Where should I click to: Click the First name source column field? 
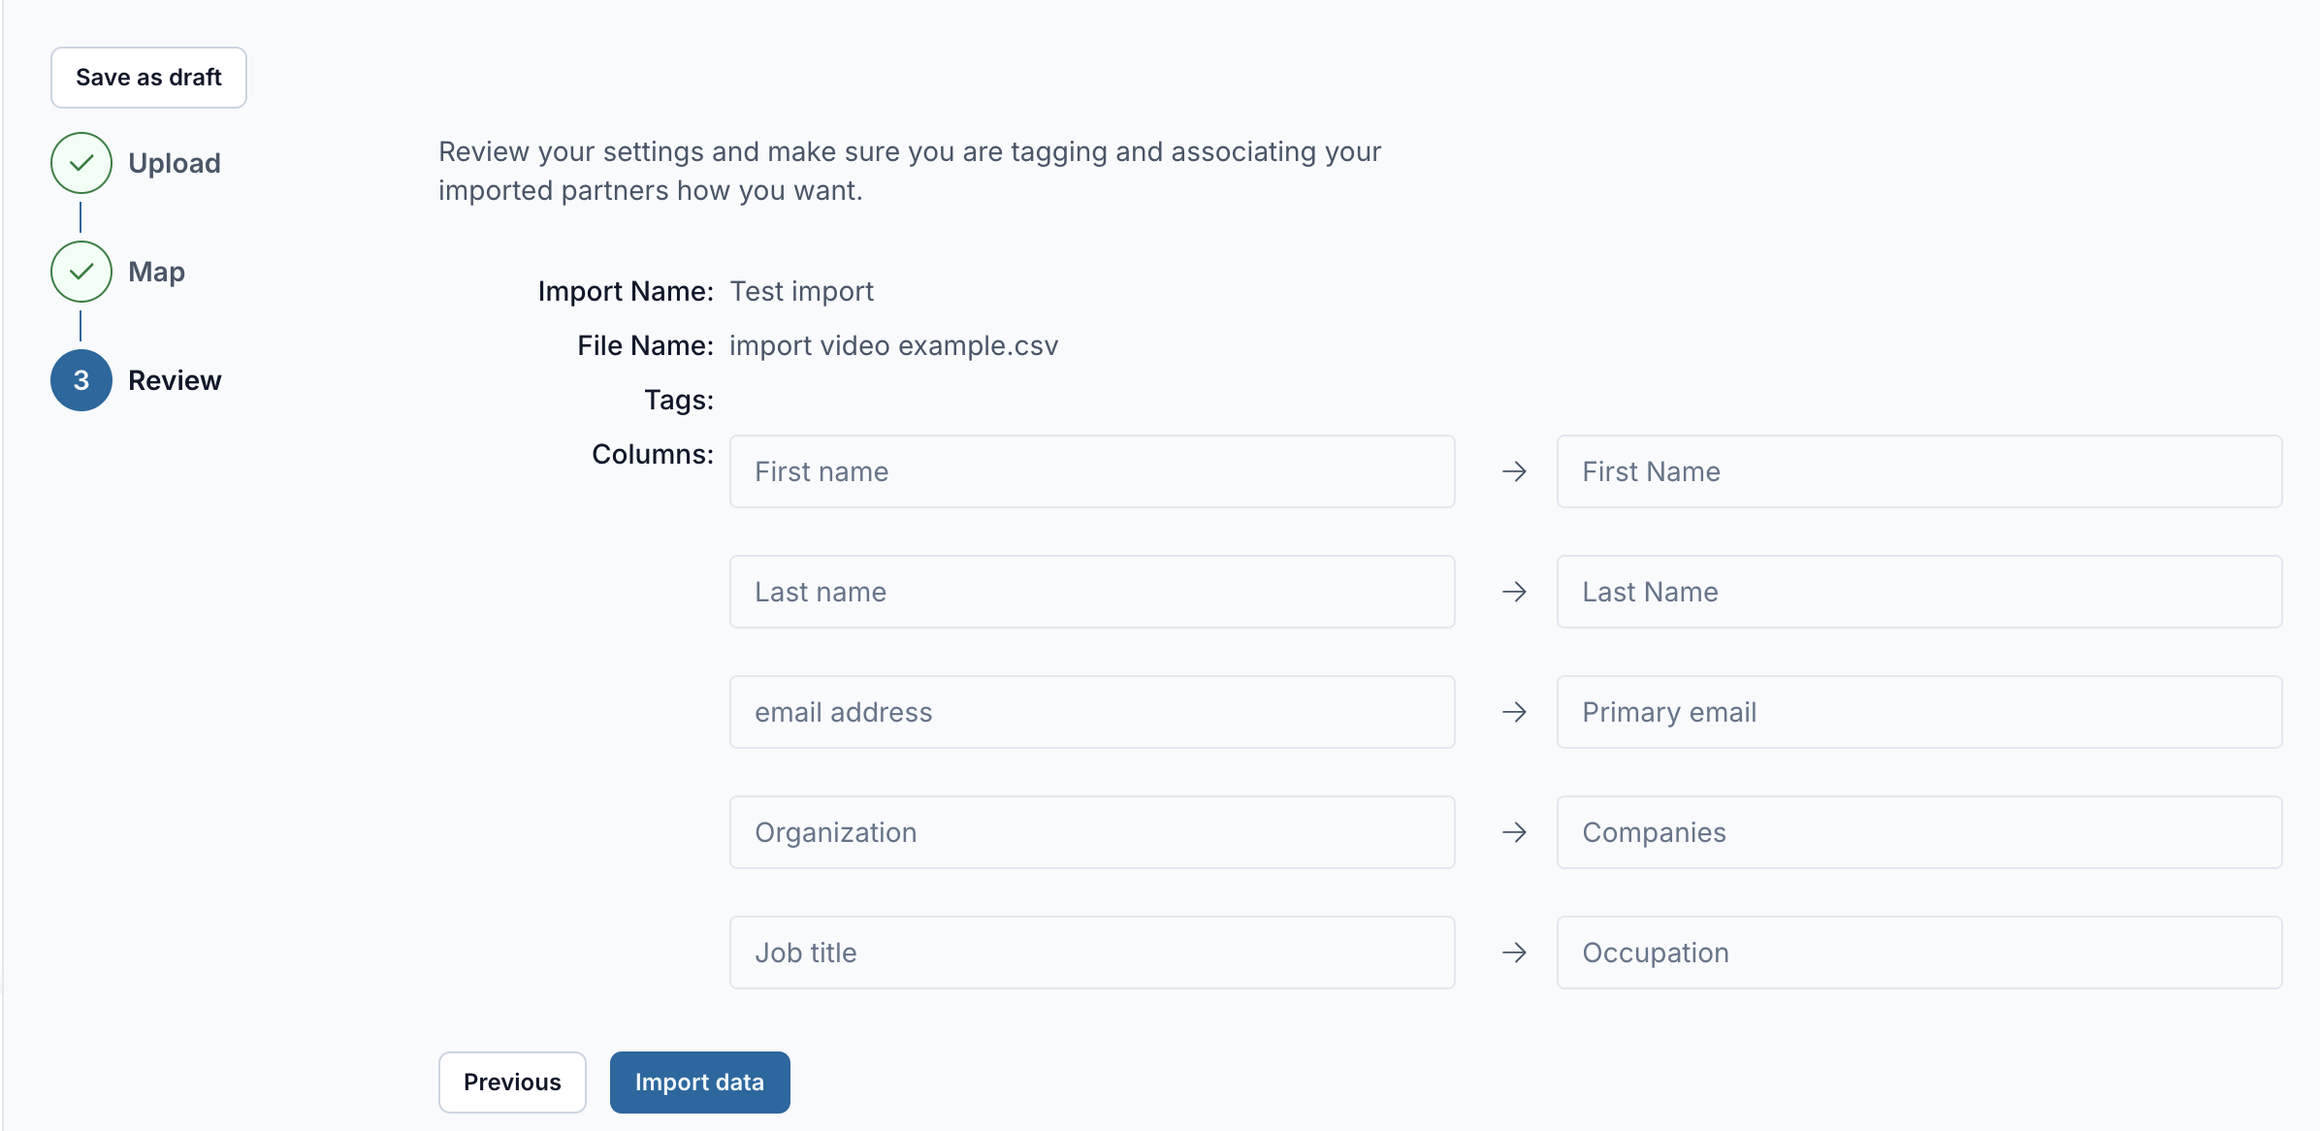(x=1092, y=471)
